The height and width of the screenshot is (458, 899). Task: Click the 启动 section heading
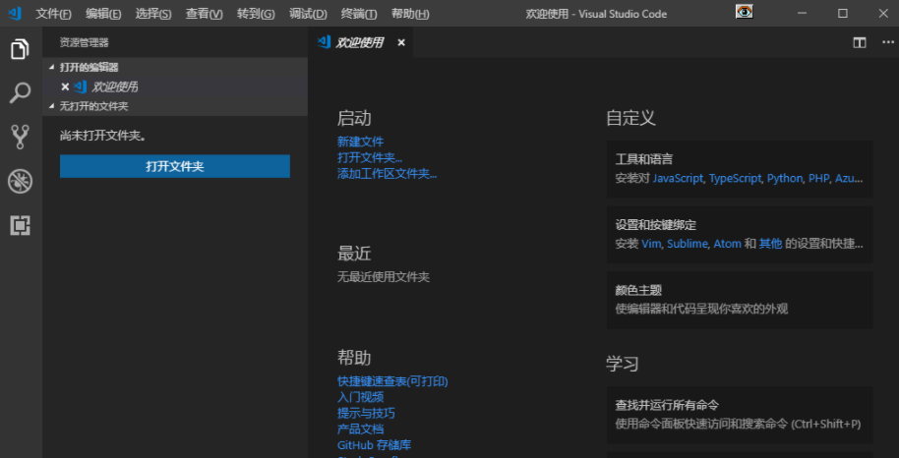pos(354,118)
